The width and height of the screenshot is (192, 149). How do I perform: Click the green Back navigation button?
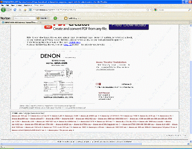[3, 10]
